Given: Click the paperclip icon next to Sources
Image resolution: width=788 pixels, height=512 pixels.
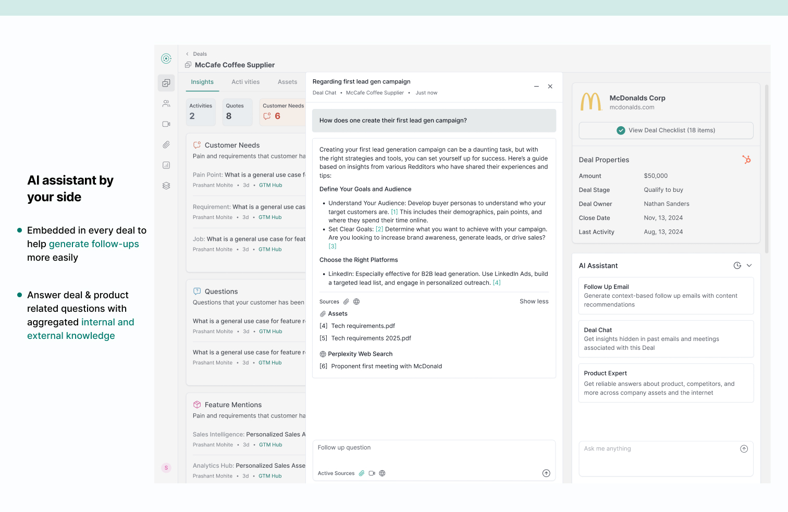Looking at the screenshot, I should [x=346, y=301].
